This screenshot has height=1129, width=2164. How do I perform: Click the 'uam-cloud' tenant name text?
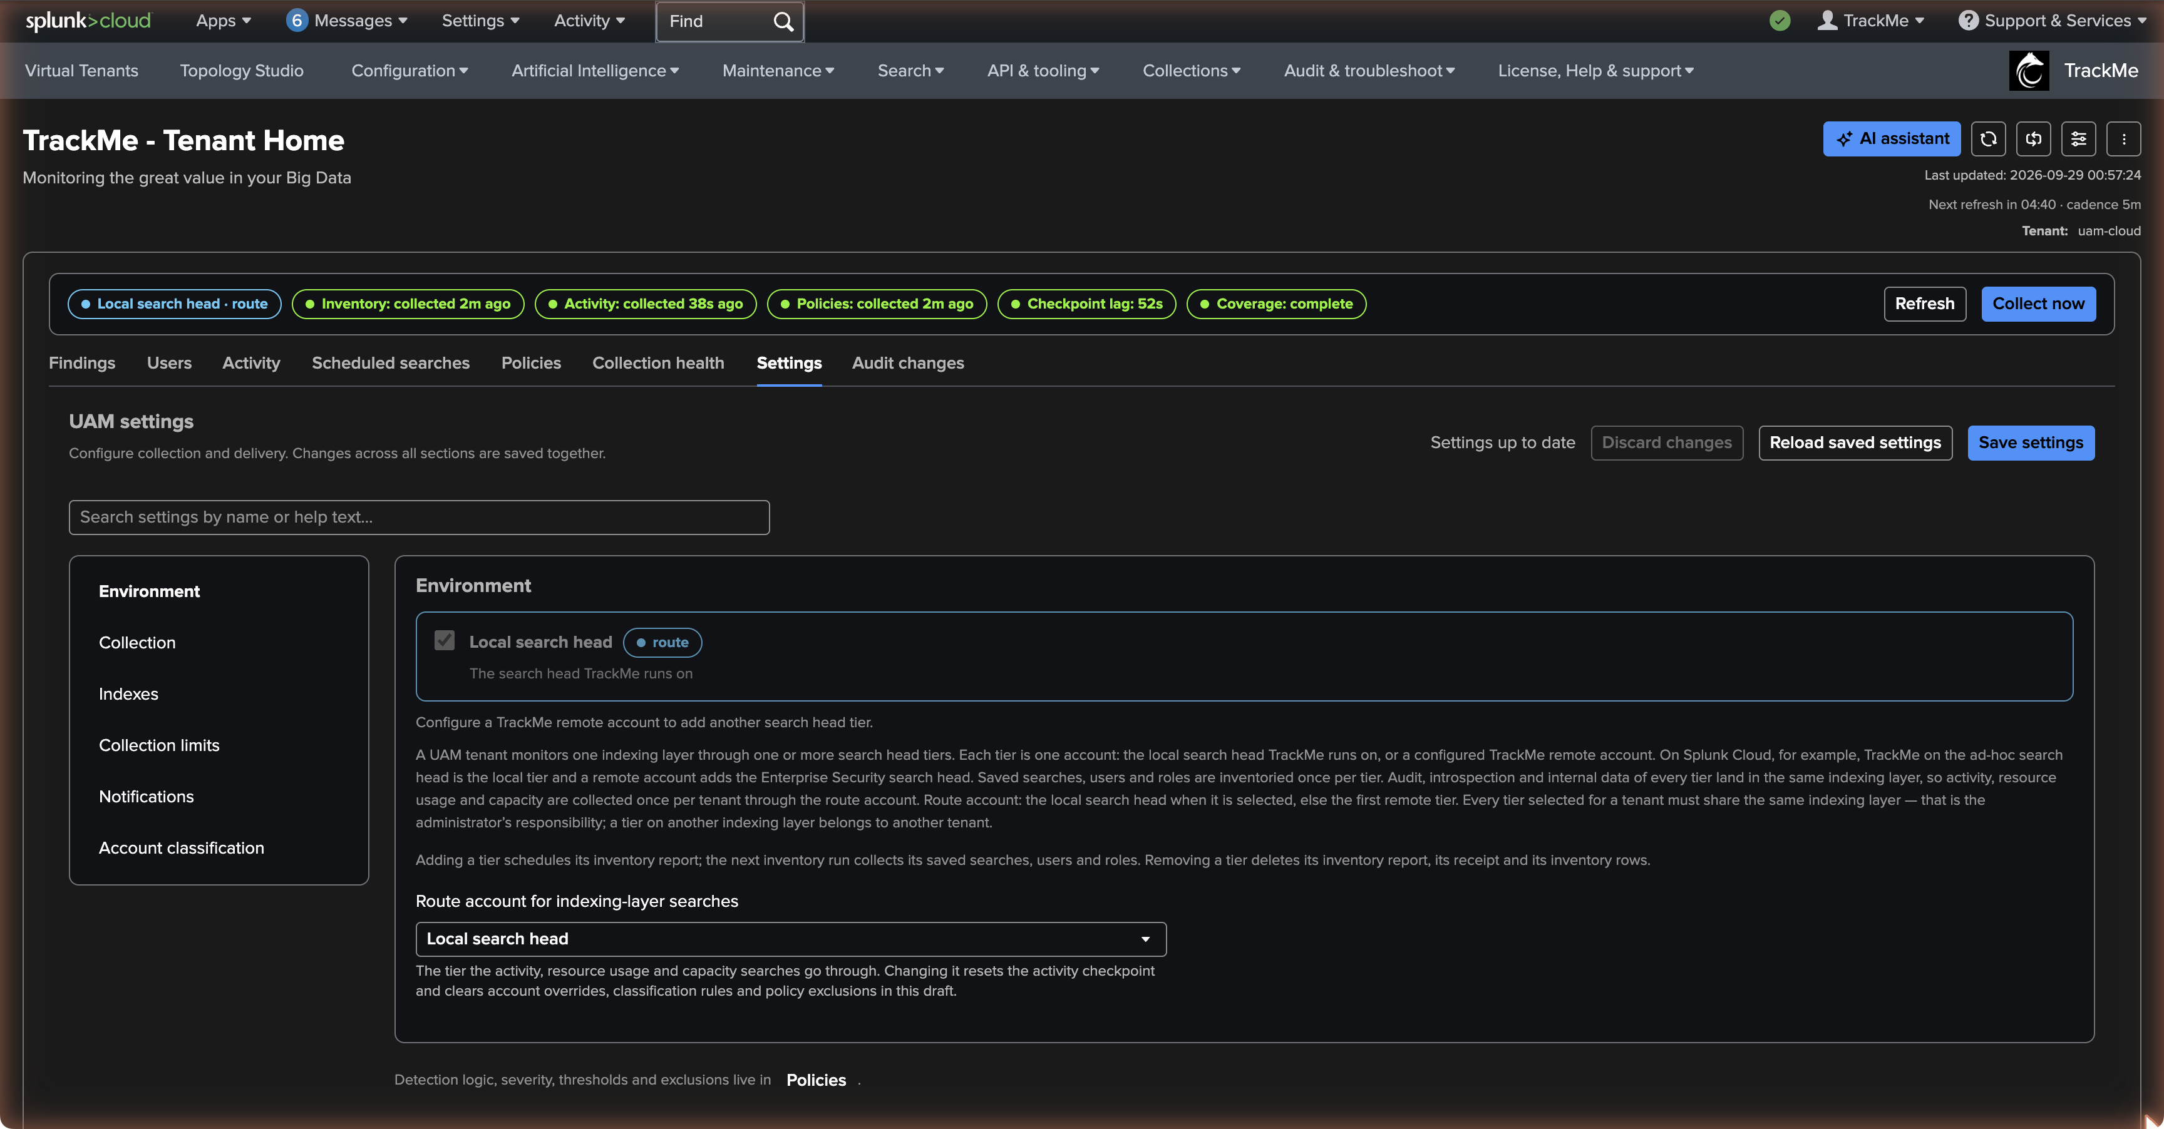click(2108, 231)
